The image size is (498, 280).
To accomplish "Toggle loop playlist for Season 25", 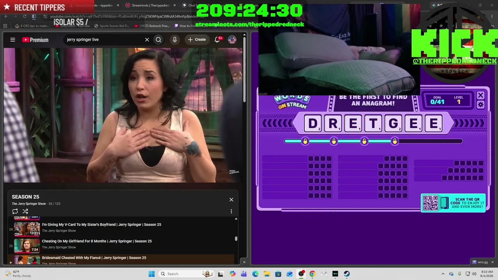I will pyautogui.click(x=15, y=212).
